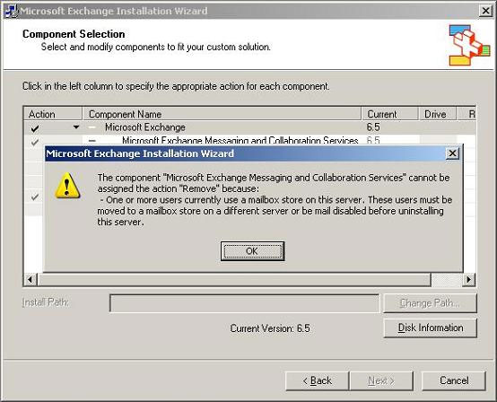Close the main Installation Wizard window
This screenshot has width=497, height=402.
pyautogui.click(x=486, y=11)
